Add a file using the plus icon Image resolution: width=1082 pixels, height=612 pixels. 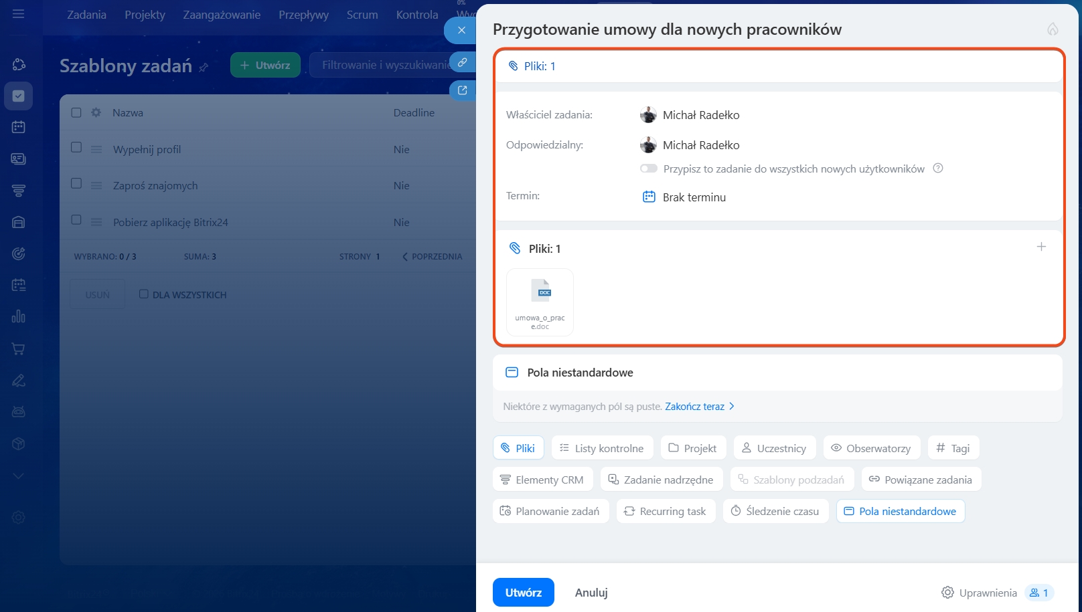(1041, 247)
